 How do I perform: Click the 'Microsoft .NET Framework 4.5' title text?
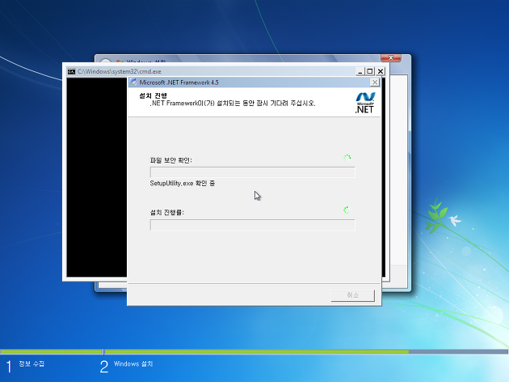[179, 83]
